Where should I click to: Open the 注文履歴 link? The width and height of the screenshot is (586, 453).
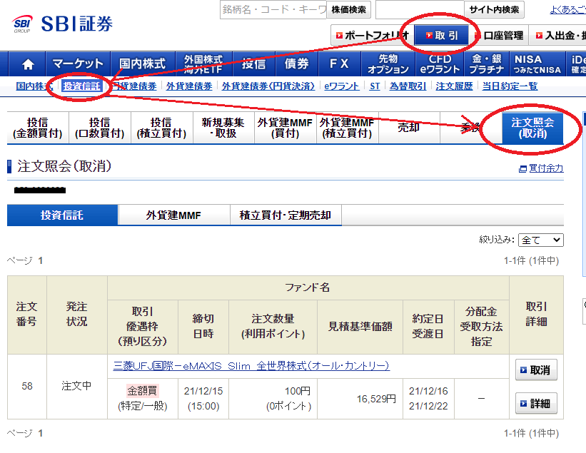click(454, 86)
